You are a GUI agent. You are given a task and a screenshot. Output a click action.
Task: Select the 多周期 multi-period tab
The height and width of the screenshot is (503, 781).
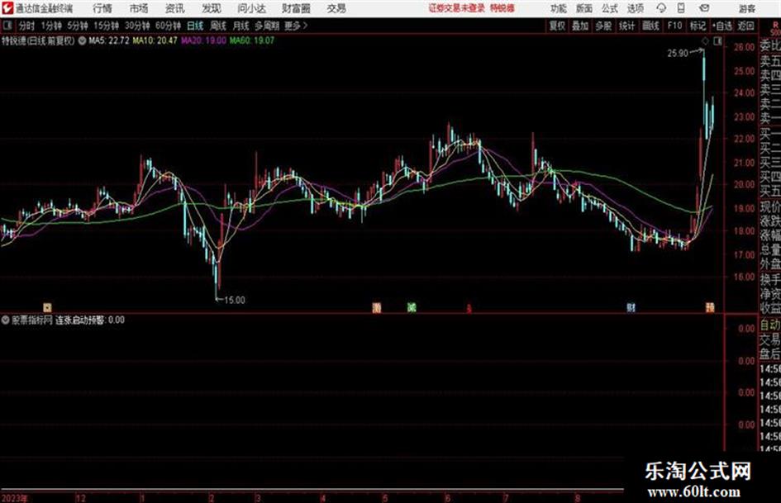click(x=267, y=26)
